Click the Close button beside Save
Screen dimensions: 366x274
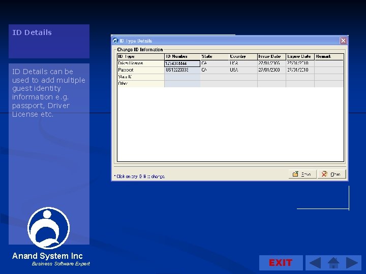click(x=331, y=174)
